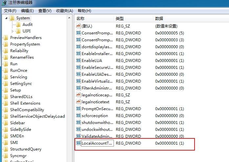Expand the UIPI tree node
Viewport: 229px width, 162px height.
pos(13,31)
